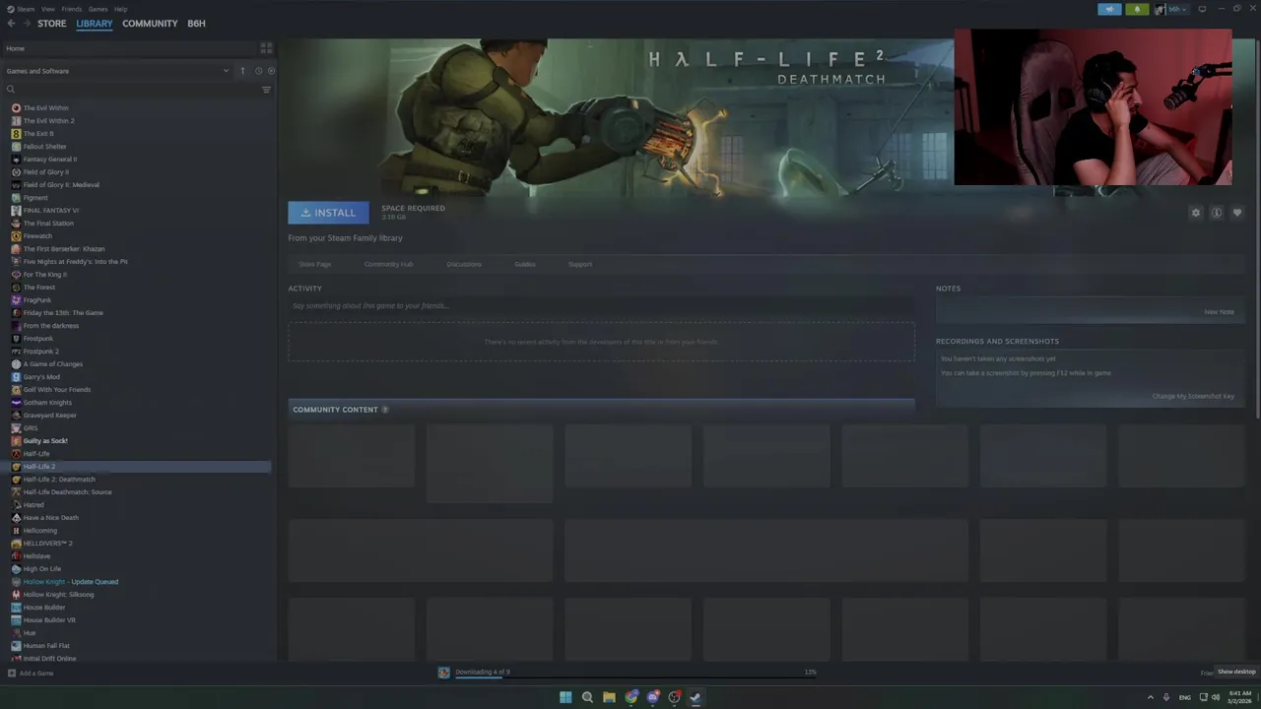
Task: Click the ready-to-play filter icon
Action: 271,71
